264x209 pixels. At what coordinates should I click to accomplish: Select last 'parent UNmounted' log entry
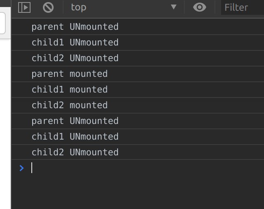(137, 121)
